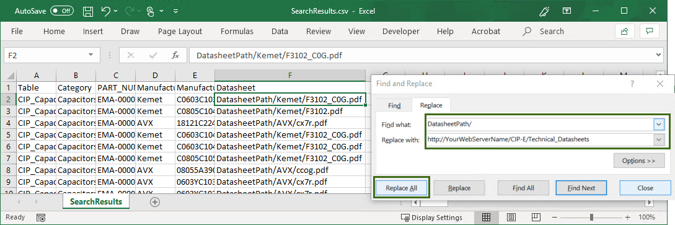Image resolution: width=675 pixels, height=225 pixels.
Task: Click the Find Next button
Action: (581, 188)
